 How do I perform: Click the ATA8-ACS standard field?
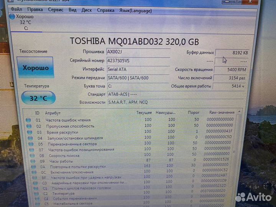pyautogui.click(x=176, y=94)
